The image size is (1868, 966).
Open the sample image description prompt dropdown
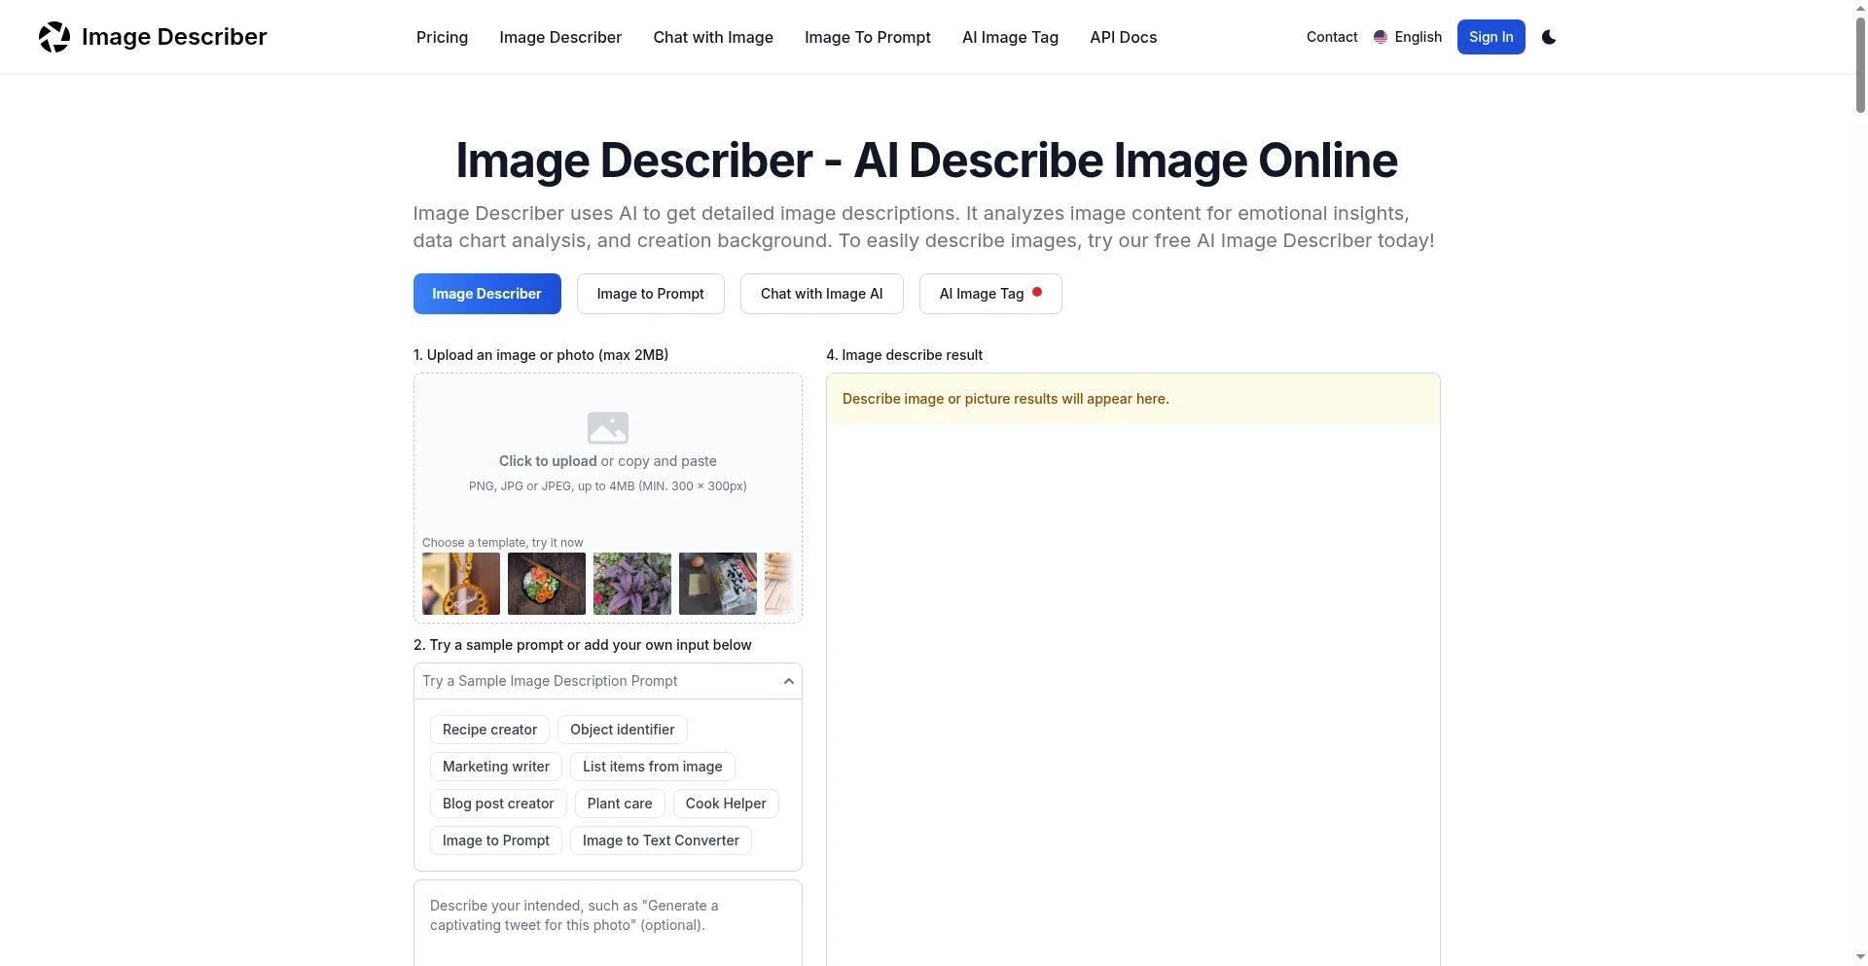pyautogui.click(x=608, y=681)
